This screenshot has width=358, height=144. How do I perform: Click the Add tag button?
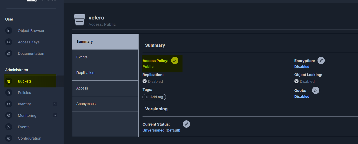(x=154, y=97)
